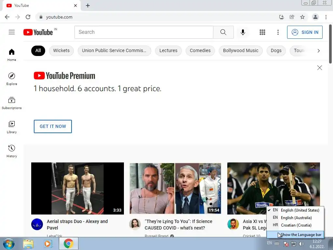This screenshot has height=250, width=333.
Task: Click Chrome icon in taskbar
Action: coord(68,243)
